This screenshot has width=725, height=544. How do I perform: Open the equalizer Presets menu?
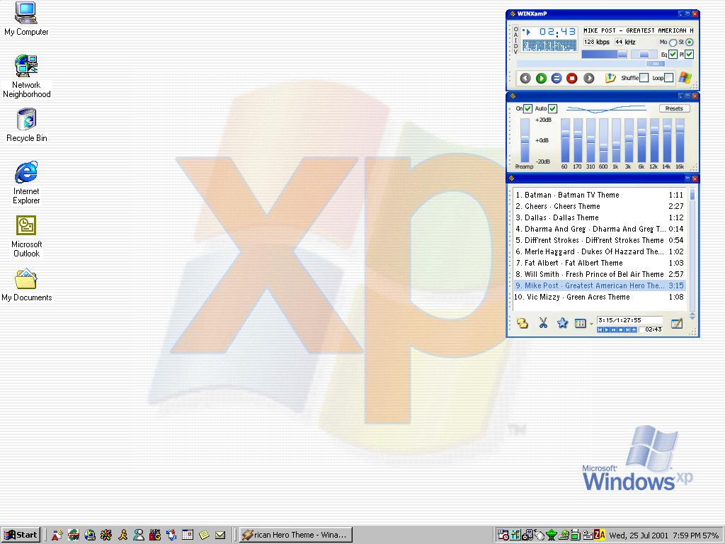pos(674,108)
